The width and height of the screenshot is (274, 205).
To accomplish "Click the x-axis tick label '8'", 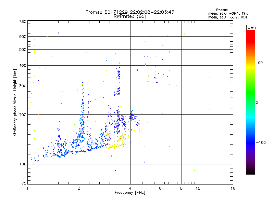I will 182,188.
